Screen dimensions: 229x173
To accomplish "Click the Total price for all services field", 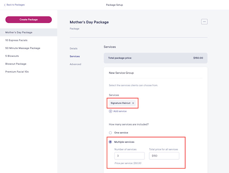I will point(164,156).
